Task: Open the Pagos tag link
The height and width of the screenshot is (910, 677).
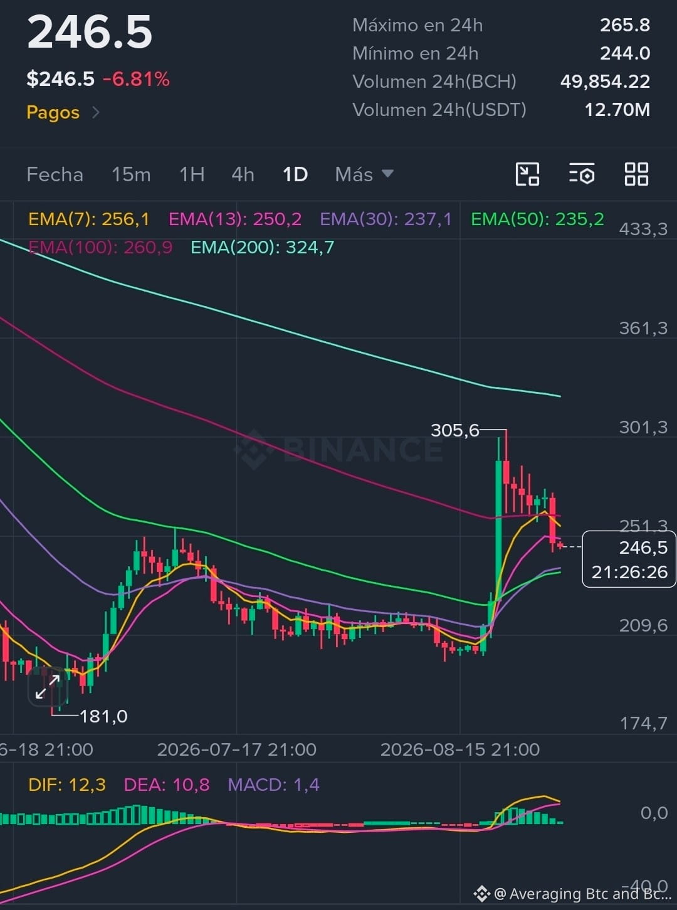Action: (53, 113)
